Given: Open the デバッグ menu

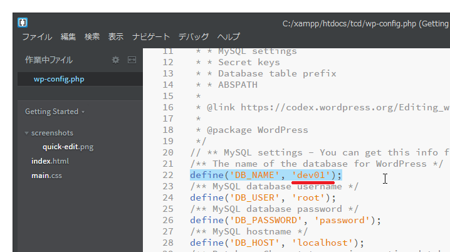Looking at the screenshot, I should [194, 37].
